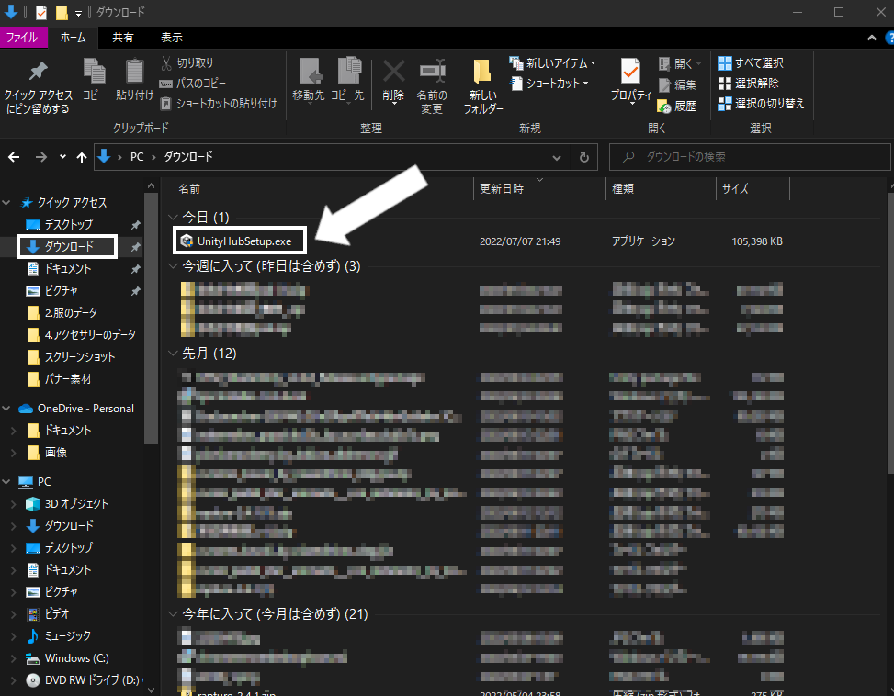Switch to the 表示 ribbon tab

point(171,38)
